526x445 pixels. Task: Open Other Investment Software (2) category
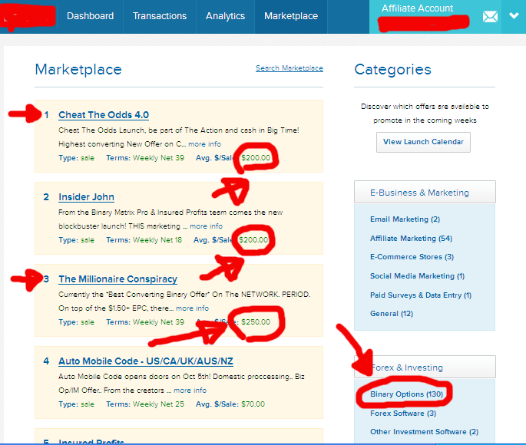(x=424, y=432)
